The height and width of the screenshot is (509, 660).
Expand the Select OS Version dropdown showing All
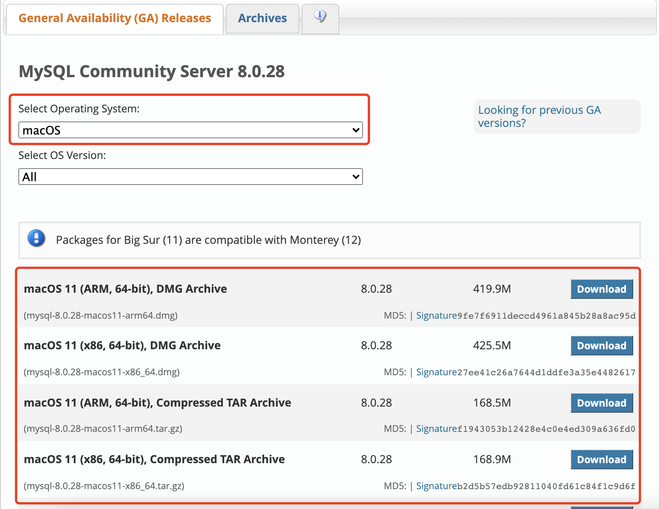pyautogui.click(x=190, y=177)
